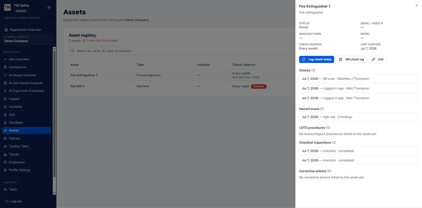Click the SDS flask icon

(5, 115)
